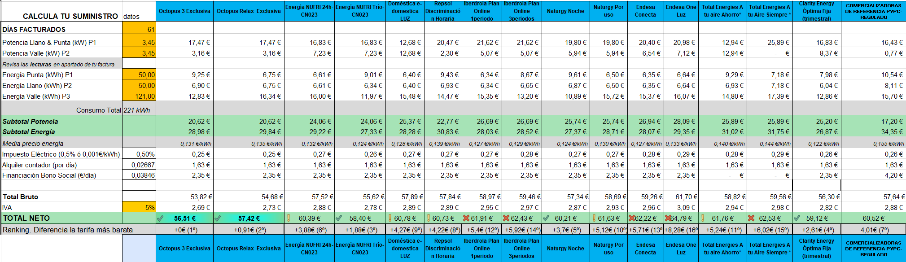Screen dimensions: 906x262
Task: Click green check icon beside 60,21 € total
Action: [546, 218]
